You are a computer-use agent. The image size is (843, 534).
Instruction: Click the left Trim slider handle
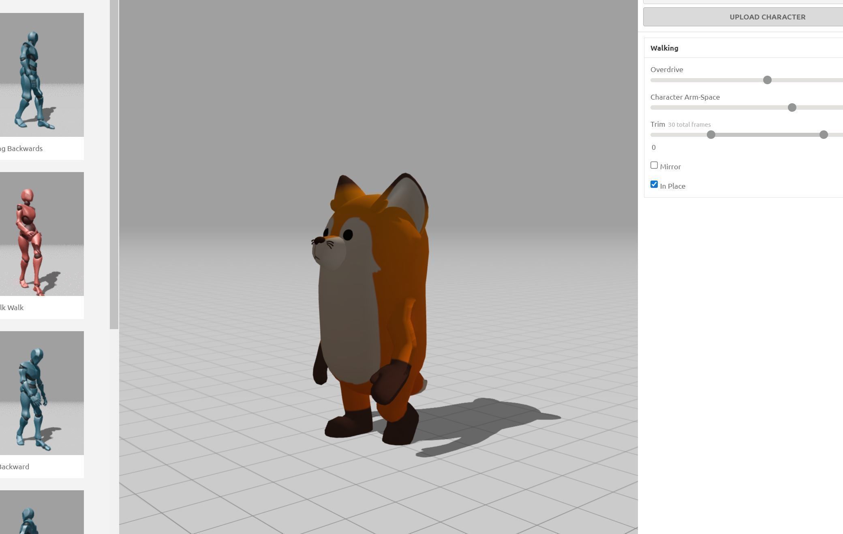[711, 135]
